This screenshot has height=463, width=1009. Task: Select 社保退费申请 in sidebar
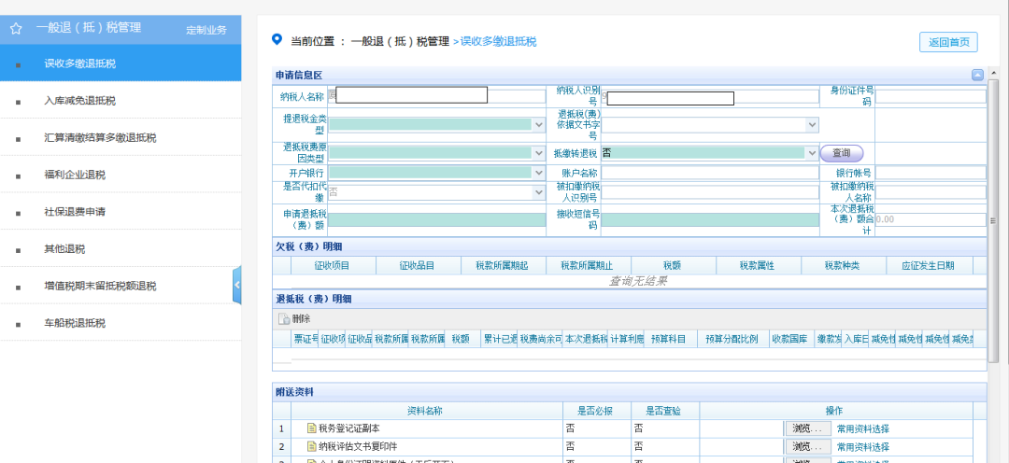(x=121, y=212)
